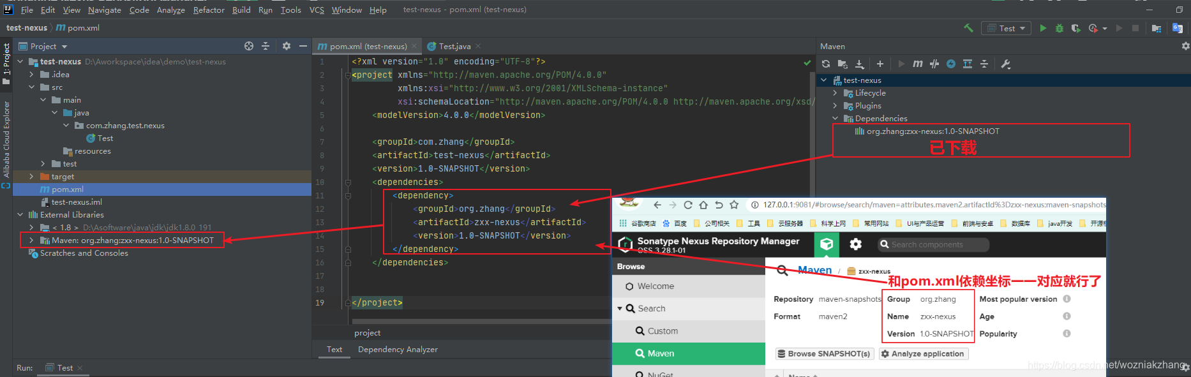Click the Translate plugin icon

(1178, 28)
